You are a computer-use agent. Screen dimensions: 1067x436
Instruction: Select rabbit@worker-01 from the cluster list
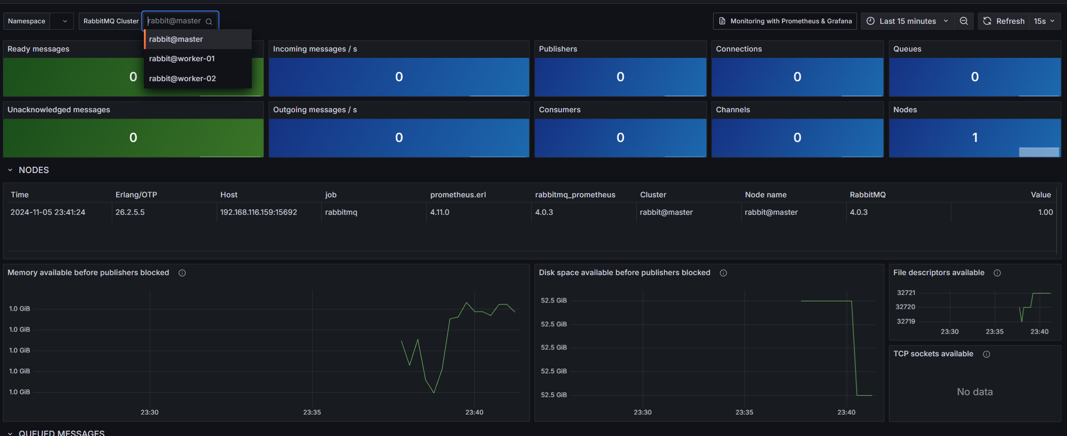pyautogui.click(x=198, y=59)
